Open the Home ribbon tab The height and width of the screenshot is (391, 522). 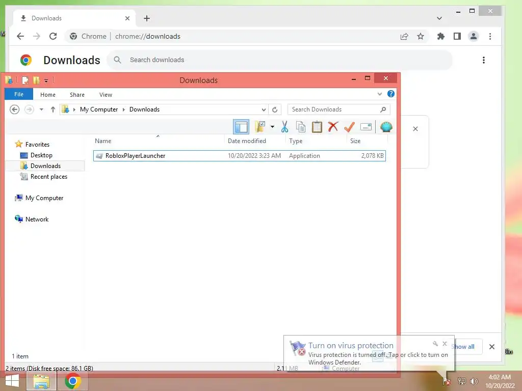pos(48,95)
